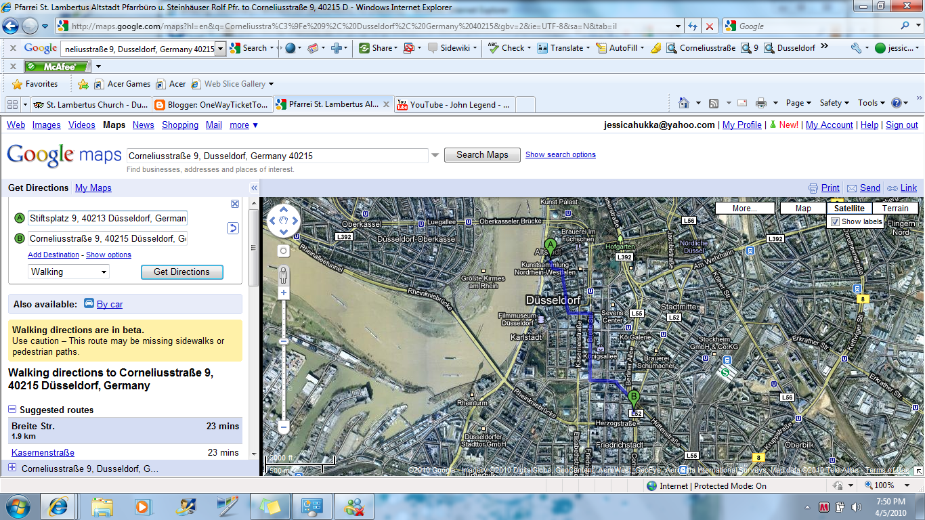
Task: Switch to the YouTube - John Legend tab
Action: tap(455, 104)
